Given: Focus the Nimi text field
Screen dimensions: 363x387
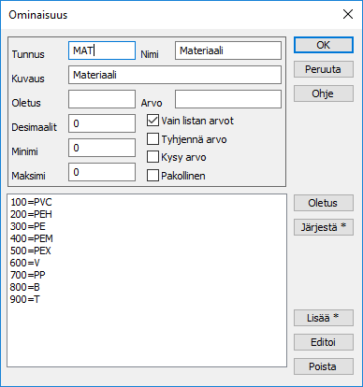Looking at the screenshot, I should tap(228, 50).
